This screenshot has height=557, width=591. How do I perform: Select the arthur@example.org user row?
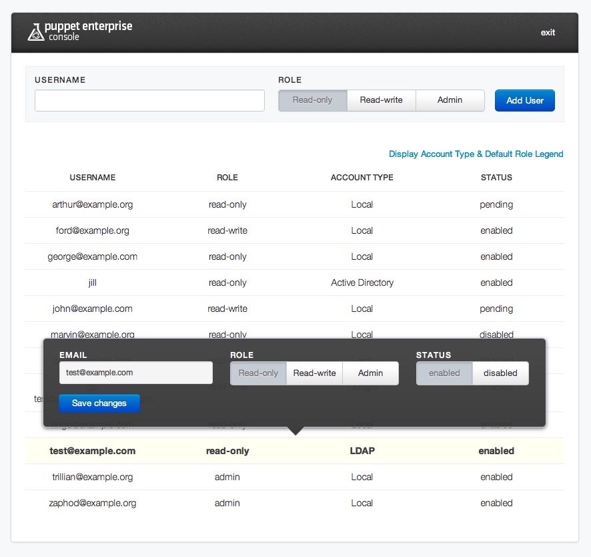tap(93, 204)
